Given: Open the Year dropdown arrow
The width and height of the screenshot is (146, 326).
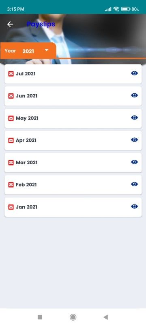Looking at the screenshot, I should tap(47, 50).
